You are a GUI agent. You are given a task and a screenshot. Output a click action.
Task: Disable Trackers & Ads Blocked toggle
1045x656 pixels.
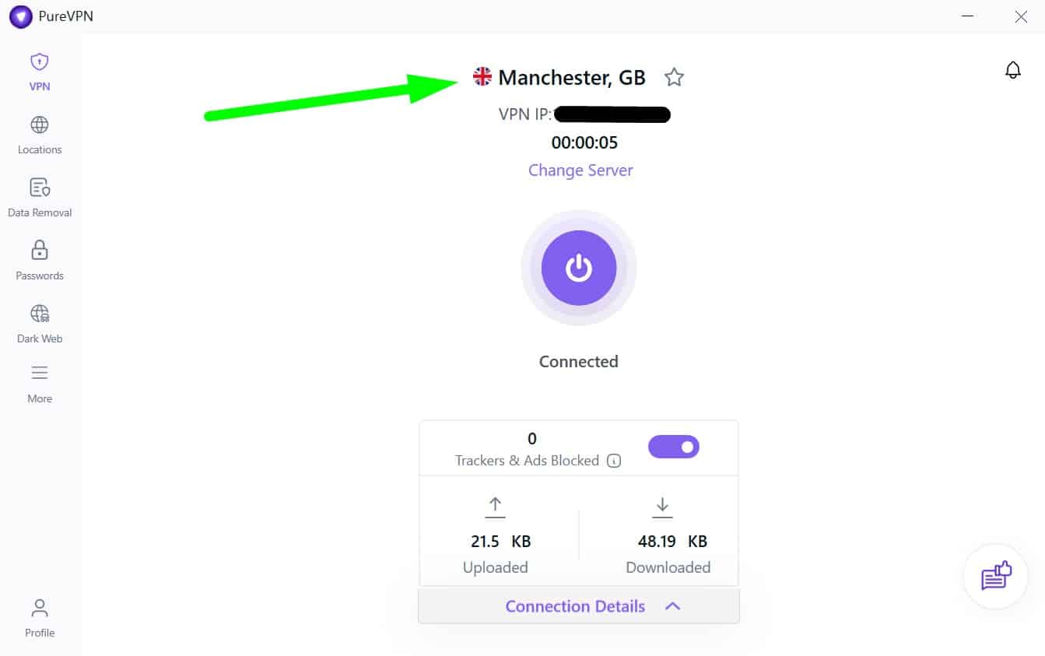click(674, 447)
